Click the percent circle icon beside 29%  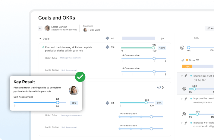tap(184, 114)
